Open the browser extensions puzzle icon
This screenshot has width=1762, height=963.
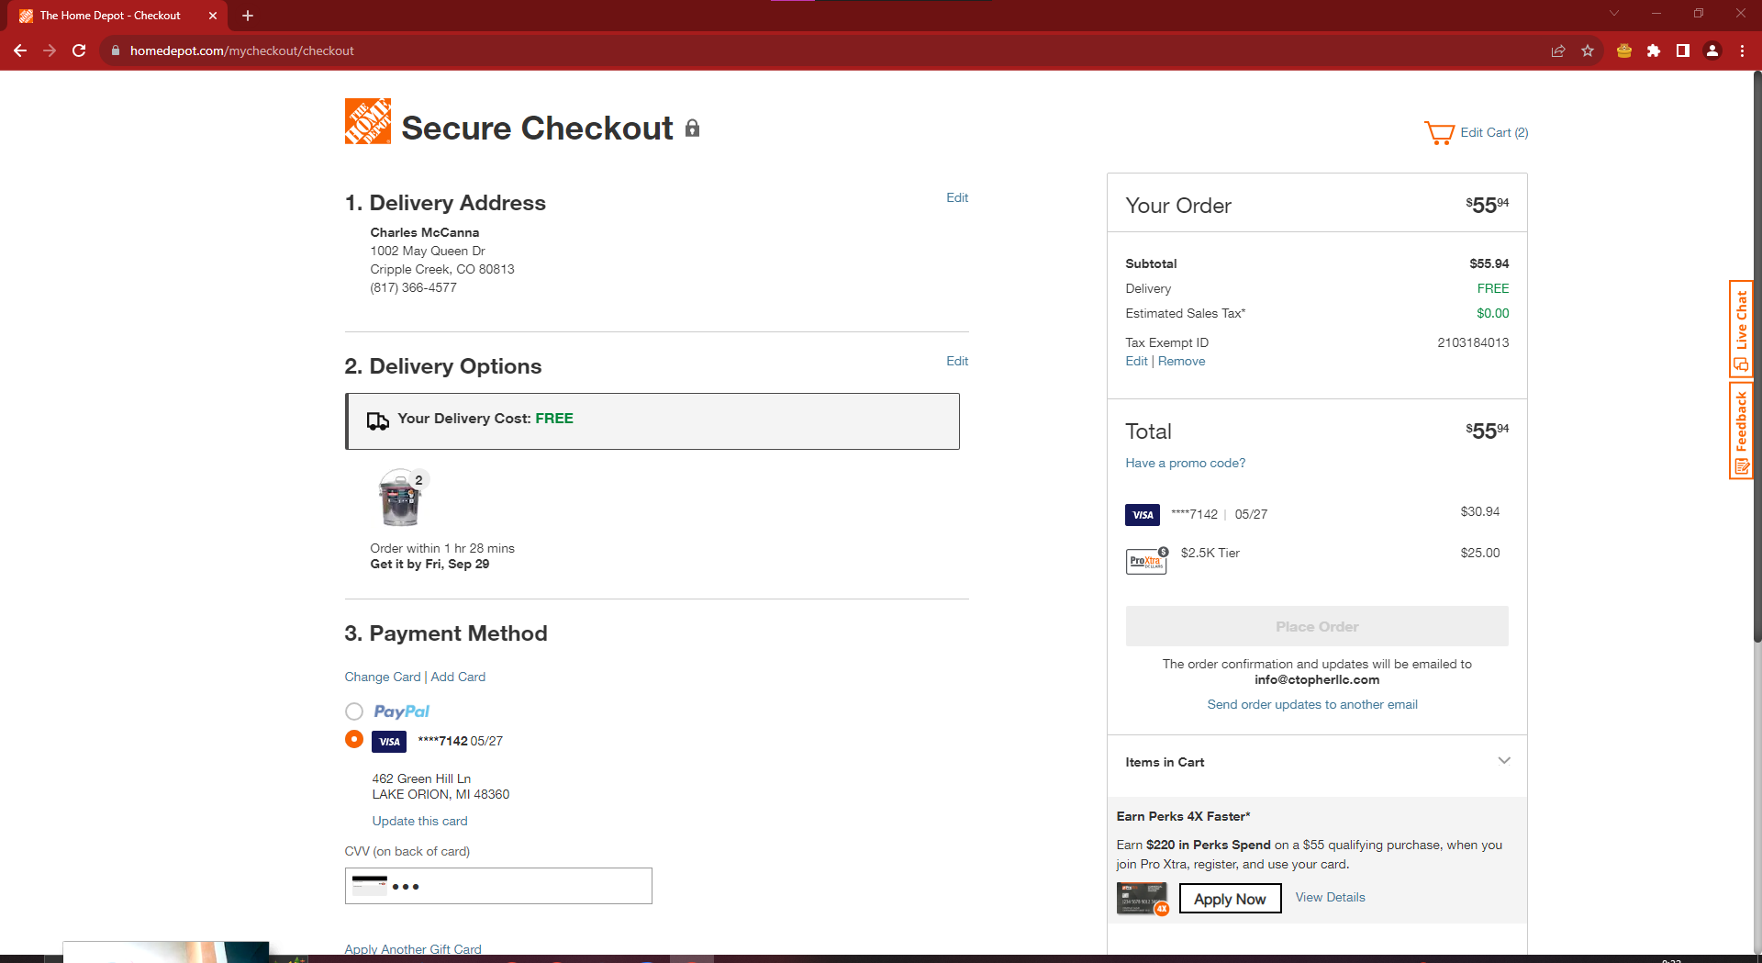(1654, 50)
